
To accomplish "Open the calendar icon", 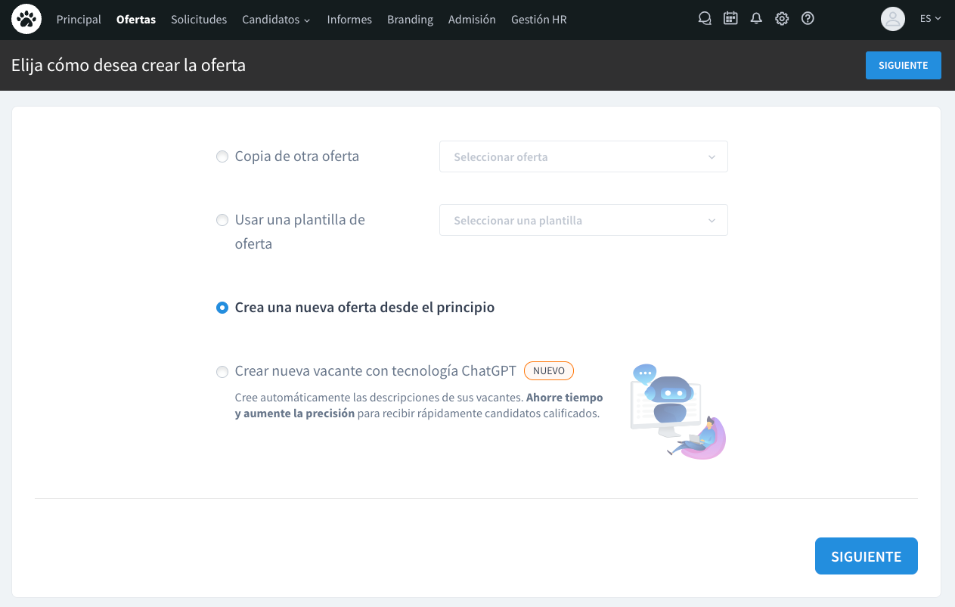I will pyautogui.click(x=730, y=20).
